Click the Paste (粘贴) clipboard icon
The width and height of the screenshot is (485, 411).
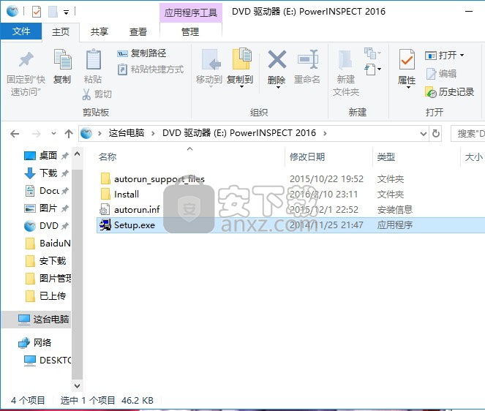pyautogui.click(x=93, y=59)
